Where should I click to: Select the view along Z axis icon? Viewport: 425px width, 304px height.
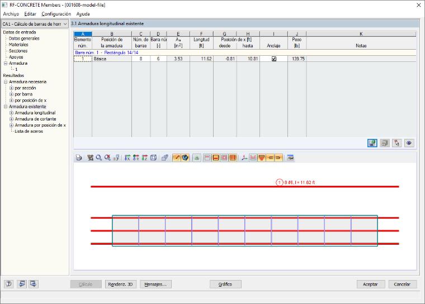[145, 157]
